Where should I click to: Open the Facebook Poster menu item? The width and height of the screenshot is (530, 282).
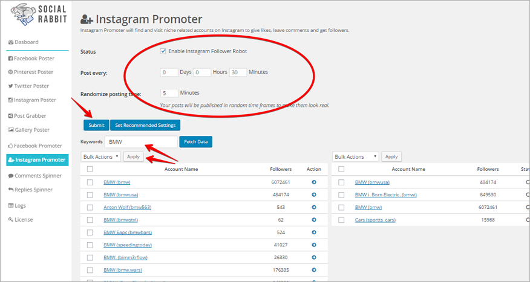tap(31, 59)
